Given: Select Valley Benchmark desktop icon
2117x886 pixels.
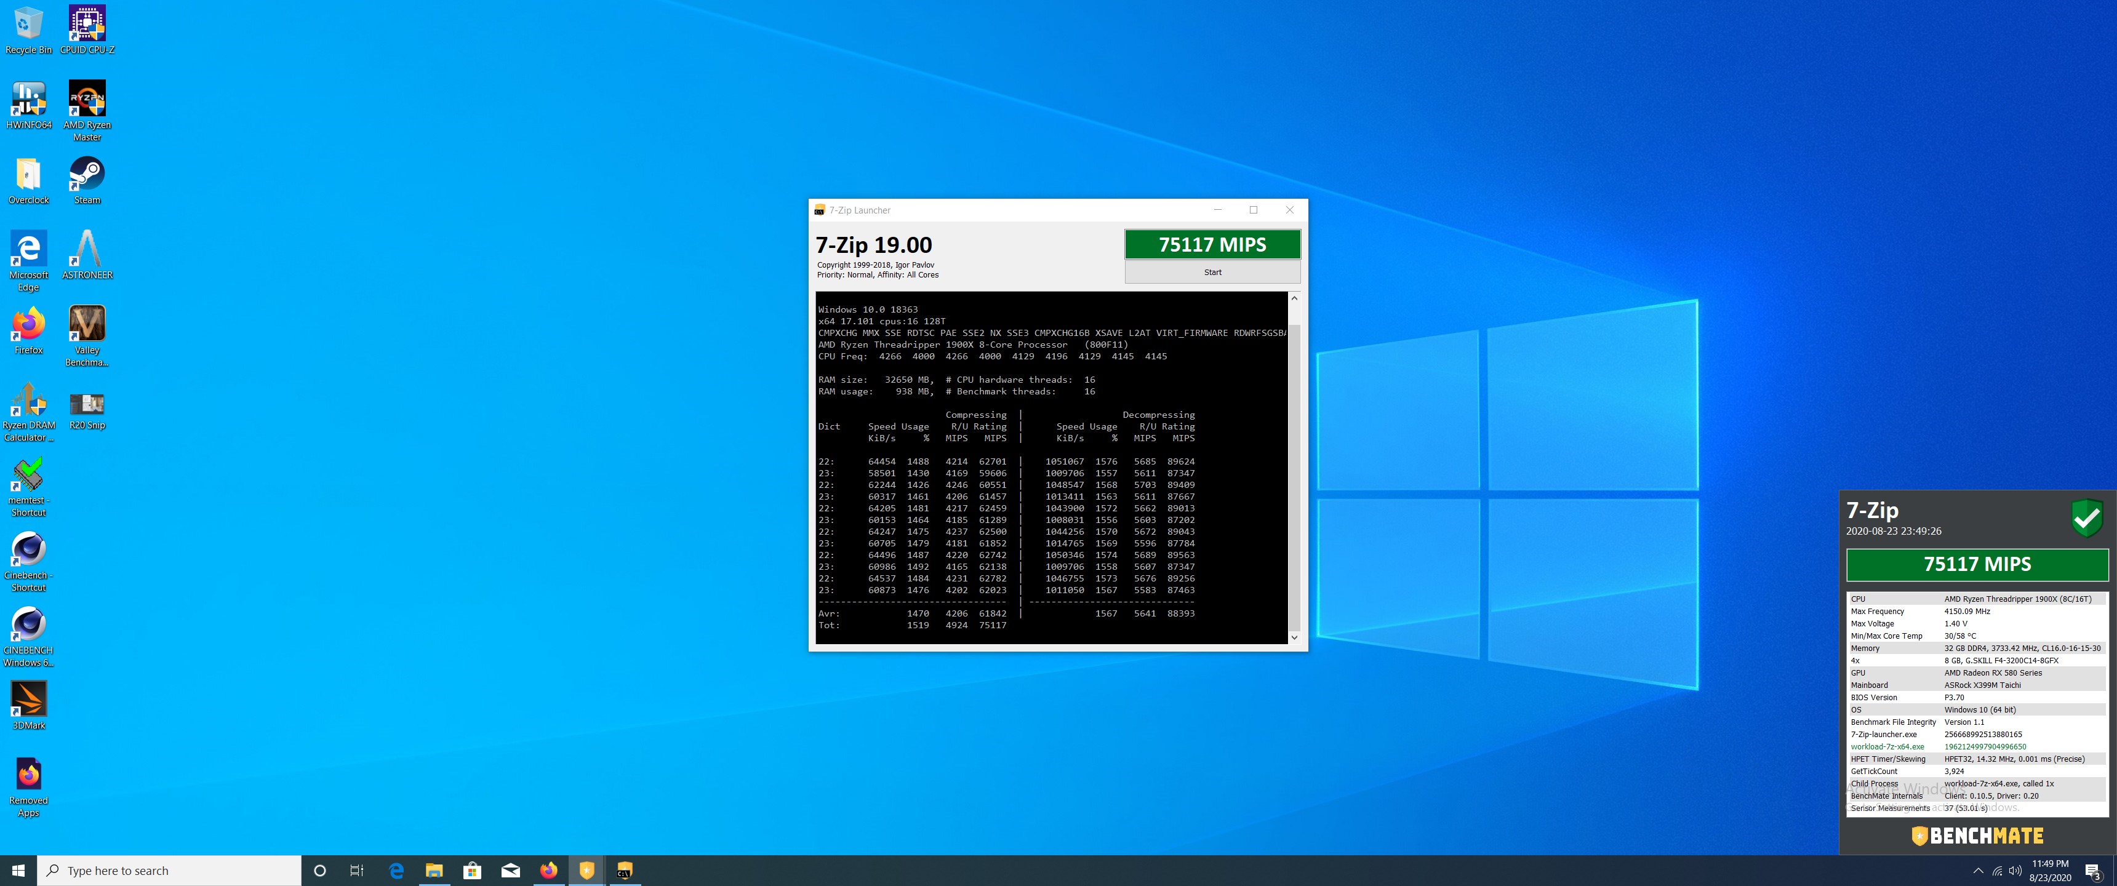Looking at the screenshot, I should [x=87, y=336].
